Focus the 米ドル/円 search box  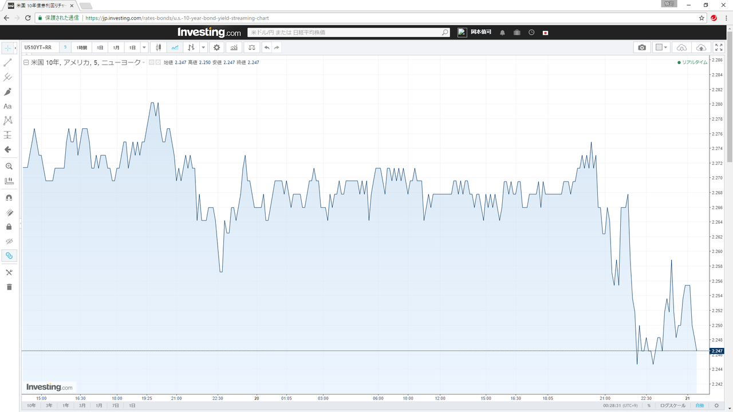point(349,33)
